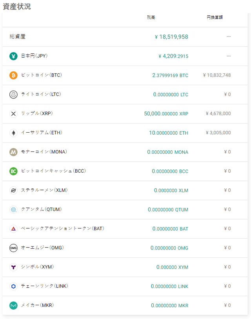The image size is (251, 319).
Task: Click balance 0.00000000 LTC
Action: (171, 95)
